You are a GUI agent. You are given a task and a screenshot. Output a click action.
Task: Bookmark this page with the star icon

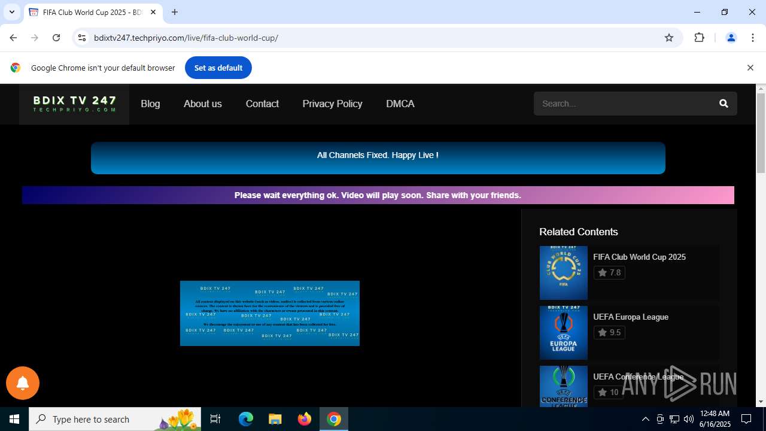669,38
